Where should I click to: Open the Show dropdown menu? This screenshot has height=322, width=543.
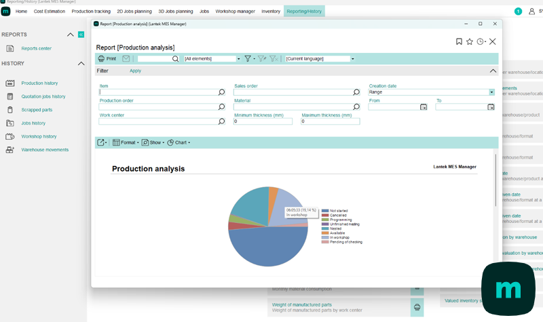[153, 142]
